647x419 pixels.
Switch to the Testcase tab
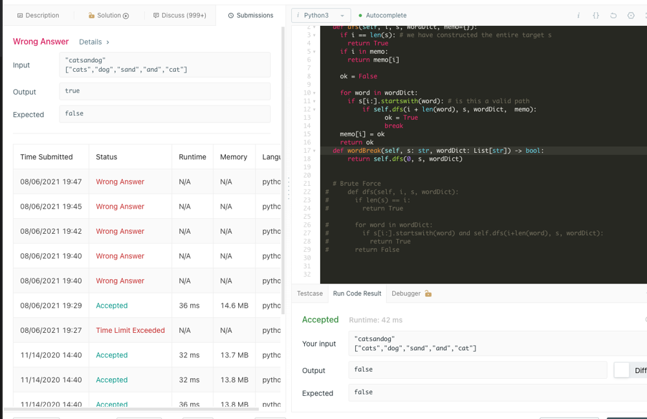(310, 293)
